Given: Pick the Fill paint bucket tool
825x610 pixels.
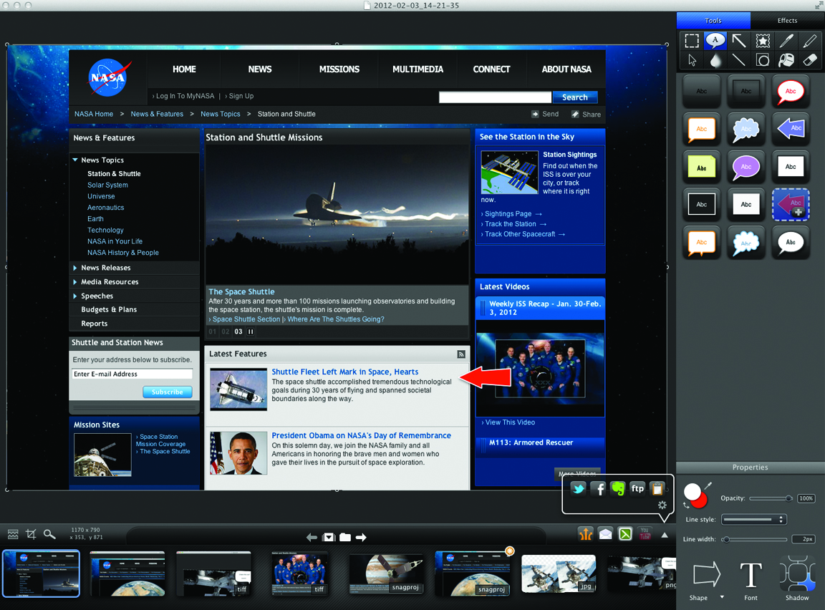Looking at the screenshot, I should tap(786, 61).
